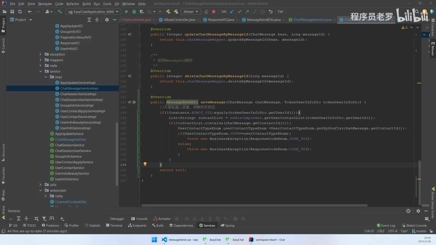Open UserInfoServiceImpl in the project tree

(75, 128)
